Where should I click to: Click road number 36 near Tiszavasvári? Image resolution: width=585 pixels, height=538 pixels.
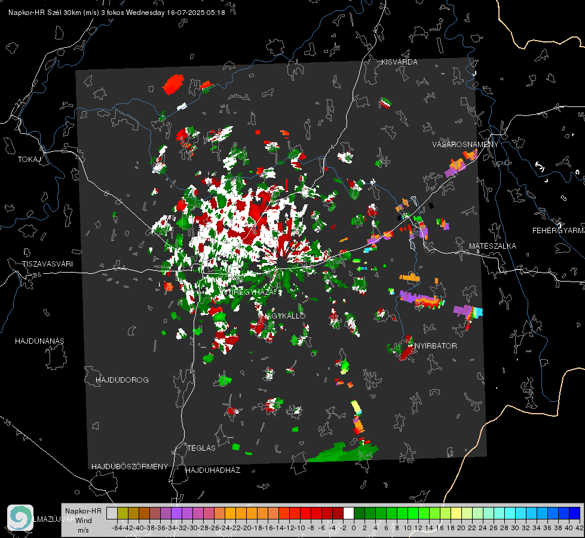pos(37,275)
